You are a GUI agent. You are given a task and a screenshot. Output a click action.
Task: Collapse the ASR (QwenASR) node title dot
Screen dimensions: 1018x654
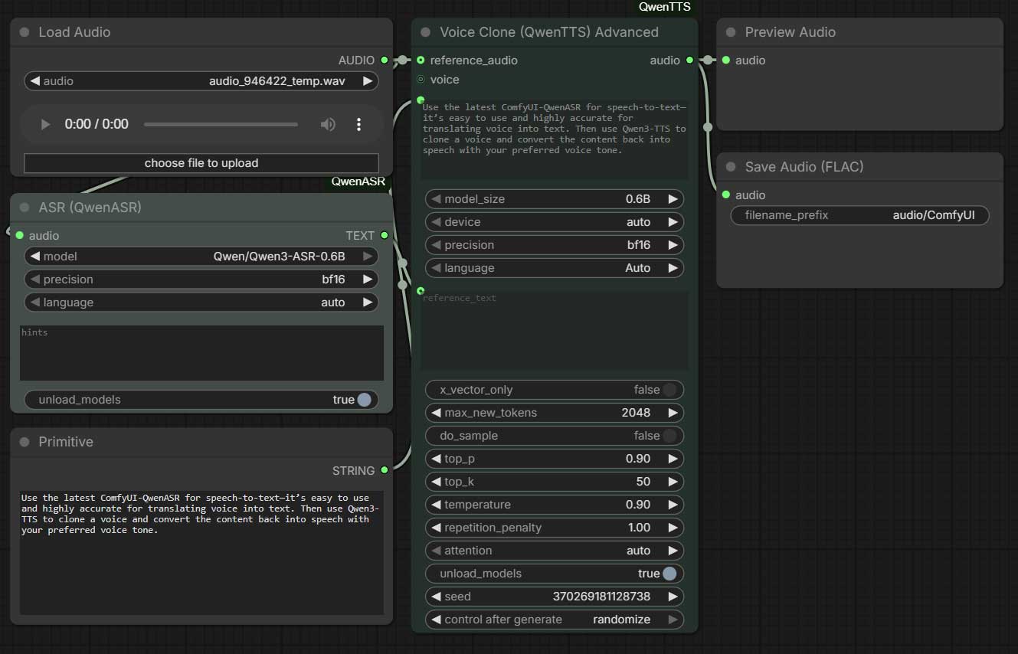[x=24, y=207]
